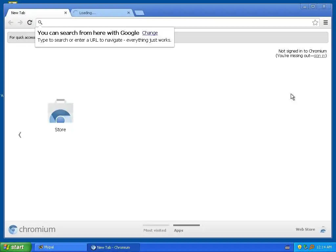Click the security shield tray icon
The image size is (336, 252).
coord(300,247)
